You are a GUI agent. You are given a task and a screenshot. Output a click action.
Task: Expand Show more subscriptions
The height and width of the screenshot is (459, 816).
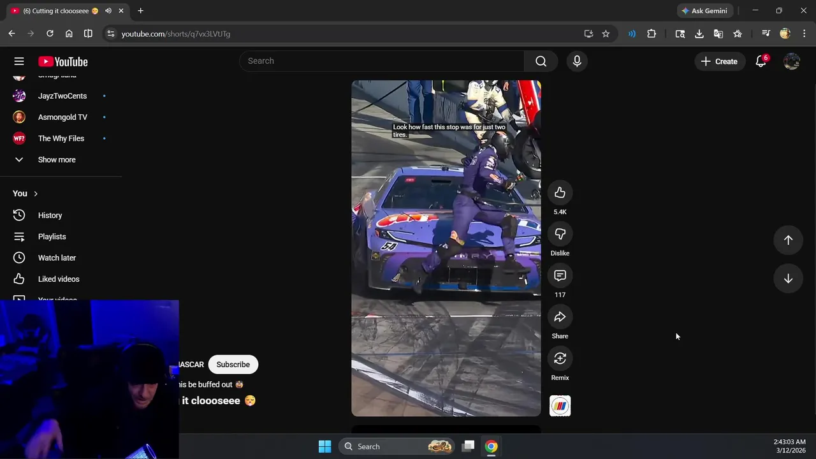click(57, 159)
